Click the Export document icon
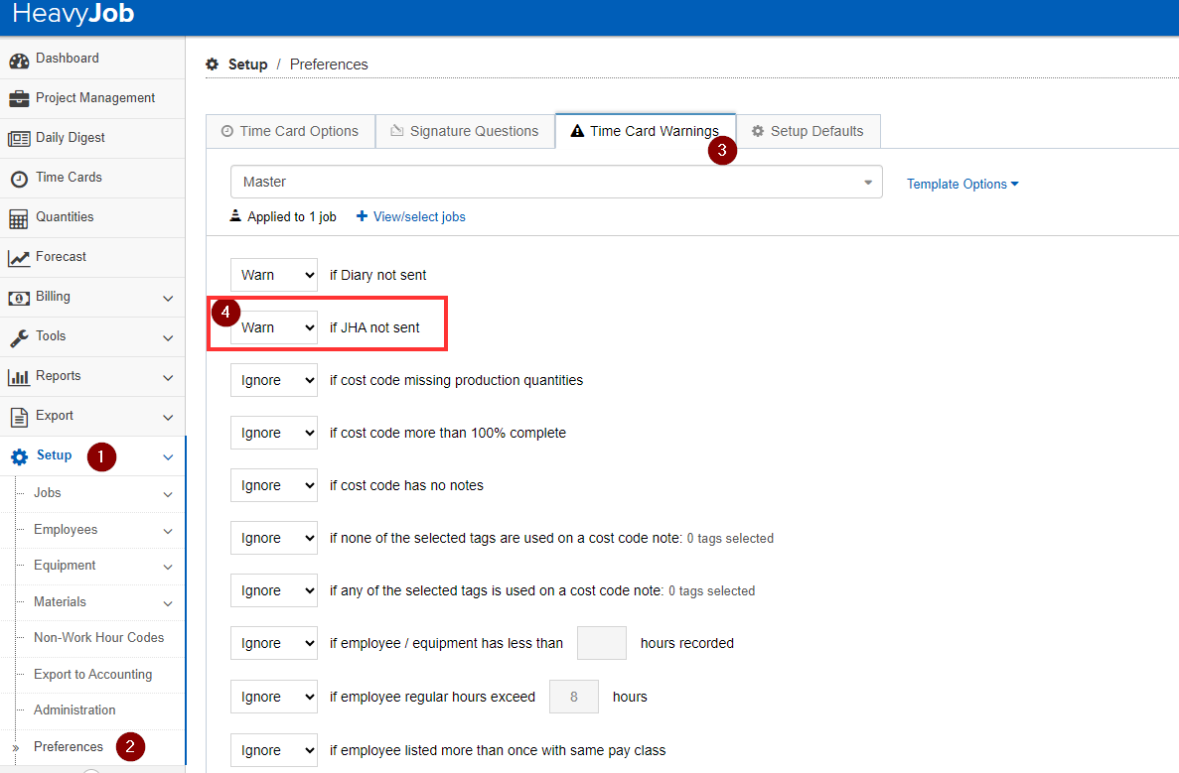The image size is (1179, 773). point(19,417)
